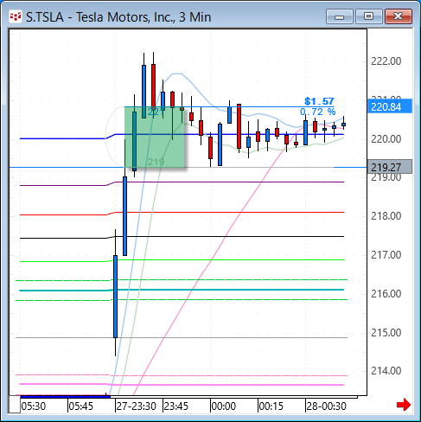Click the 27-23:30 time axis label
Screen dimensions: 421x422
pos(137,406)
